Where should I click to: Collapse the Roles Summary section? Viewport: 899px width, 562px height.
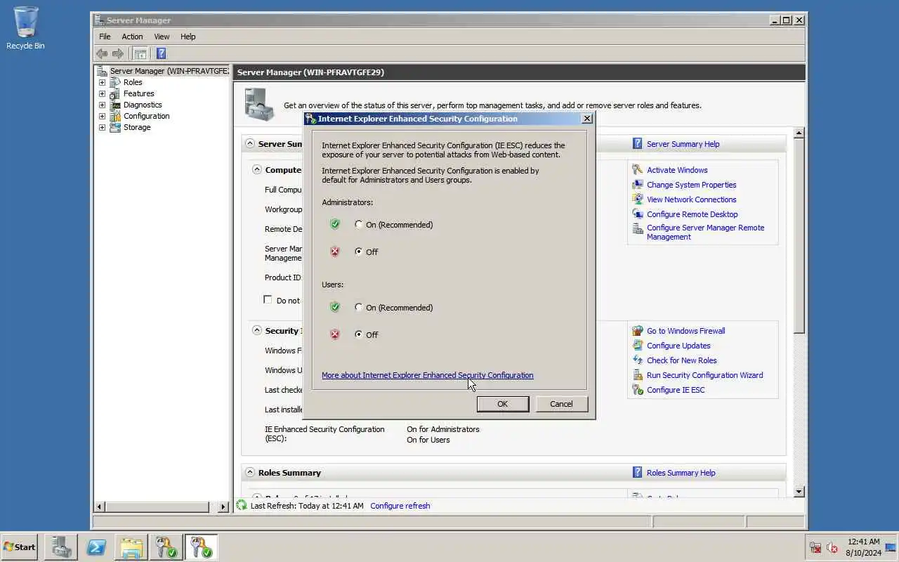click(249, 472)
